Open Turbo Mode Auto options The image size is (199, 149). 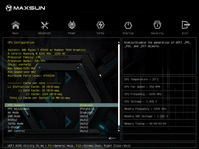[84, 124]
